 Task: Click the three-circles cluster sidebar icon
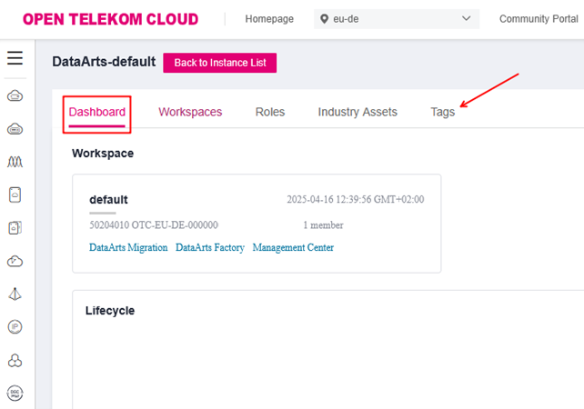coord(15,360)
